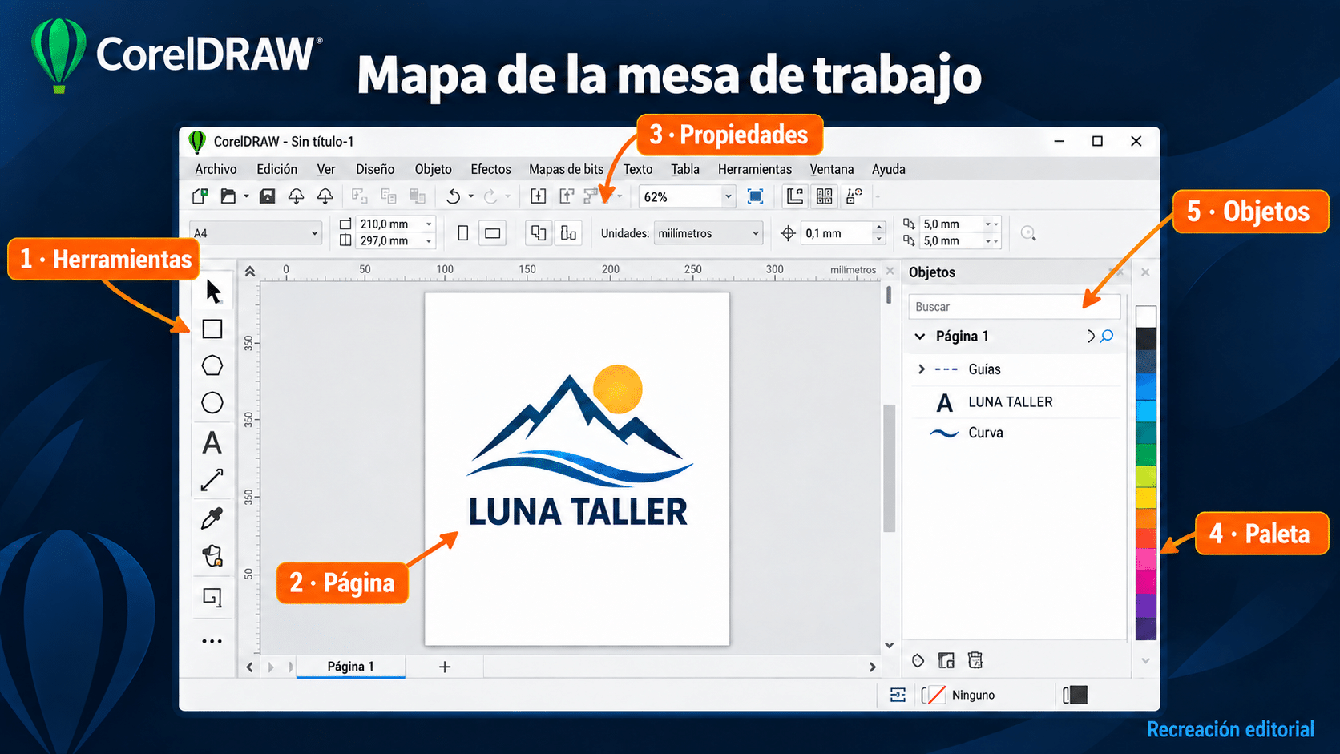The image size is (1340, 754).
Task: Pick the pink palette swatch
Action: (x=1146, y=558)
